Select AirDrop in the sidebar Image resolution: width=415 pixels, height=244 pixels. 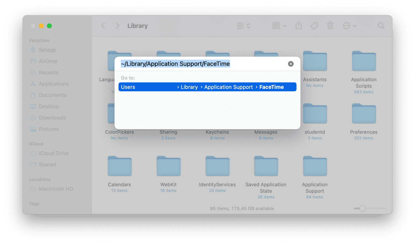pos(48,61)
